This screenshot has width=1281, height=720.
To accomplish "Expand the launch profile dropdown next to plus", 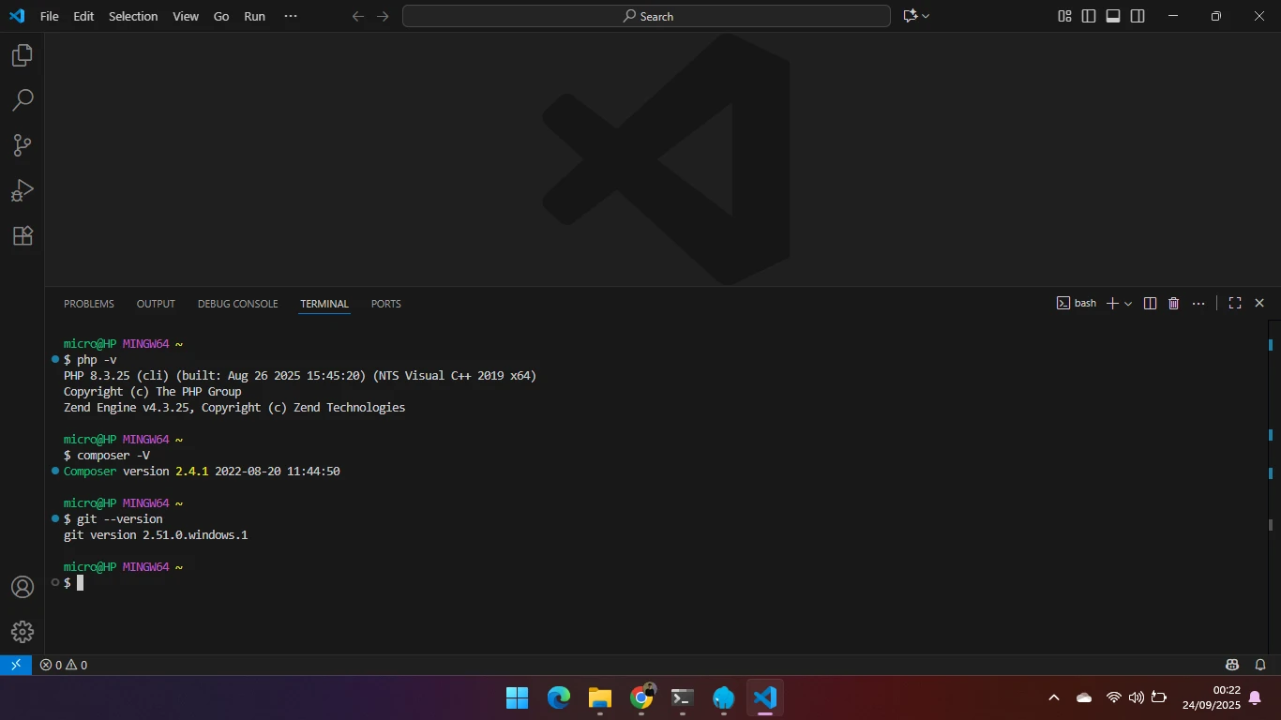I will 1128,304.
